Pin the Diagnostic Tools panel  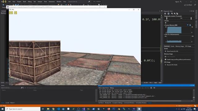tap(192, 11)
